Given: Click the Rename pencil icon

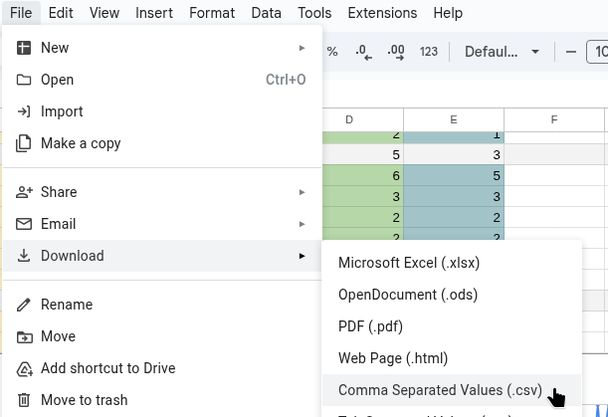Looking at the screenshot, I should pos(24,305).
